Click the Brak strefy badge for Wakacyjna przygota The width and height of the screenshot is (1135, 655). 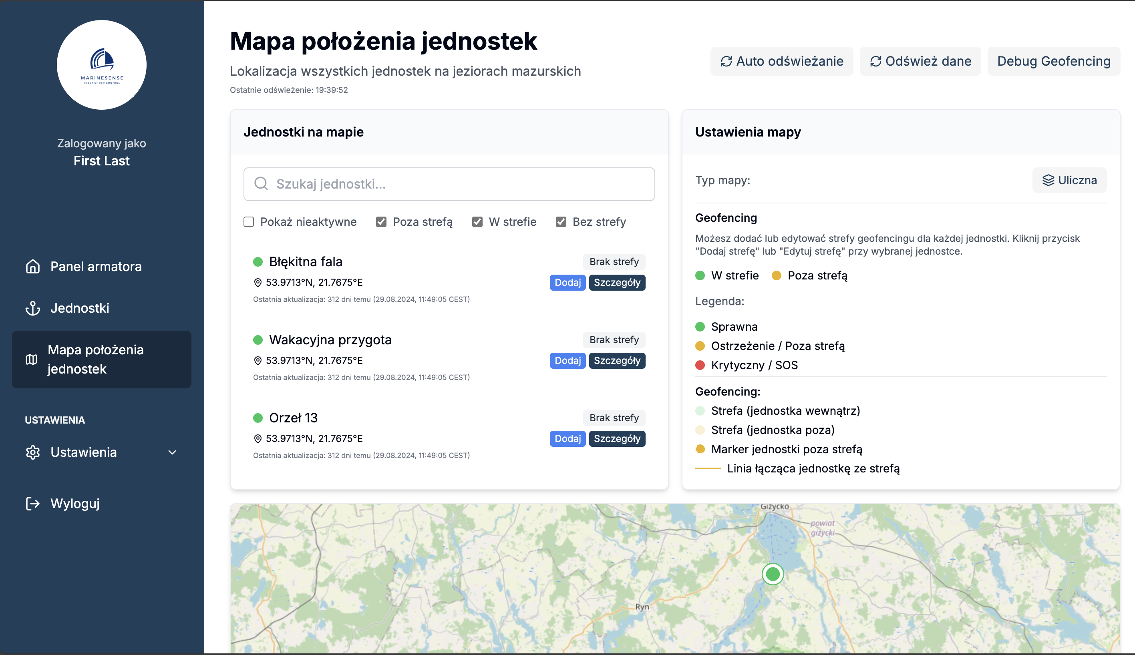click(x=614, y=340)
